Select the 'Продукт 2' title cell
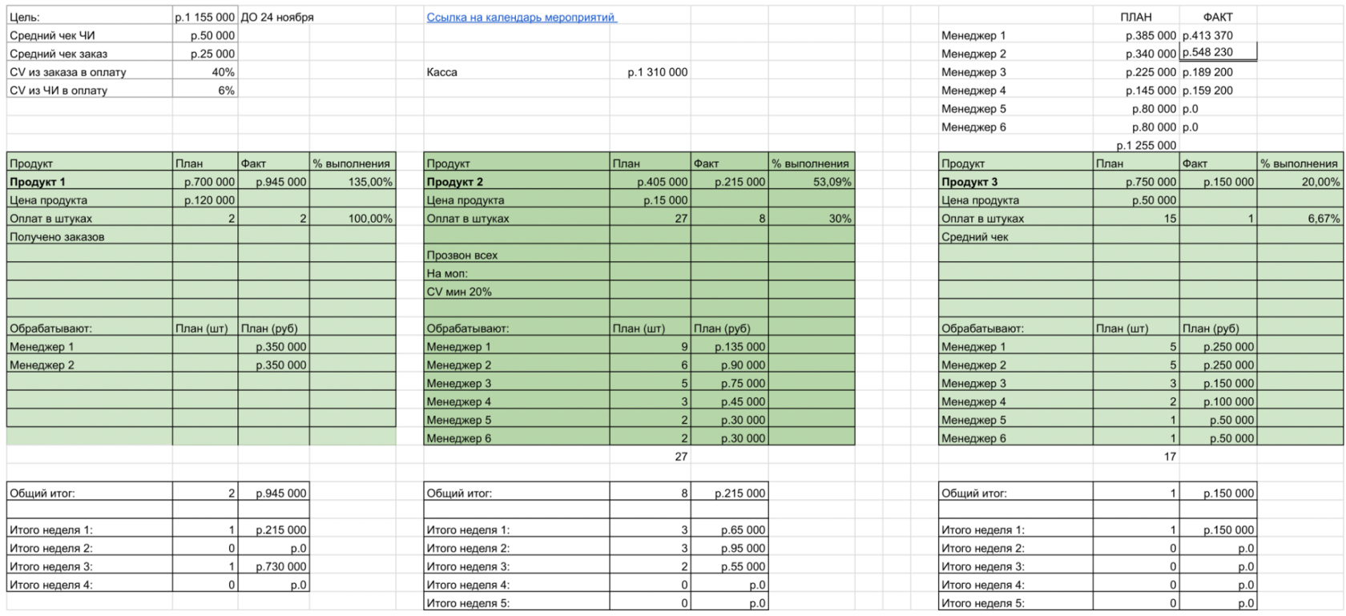The height and width of the screenshot is (616, 1346). click(x=517, y=182)
